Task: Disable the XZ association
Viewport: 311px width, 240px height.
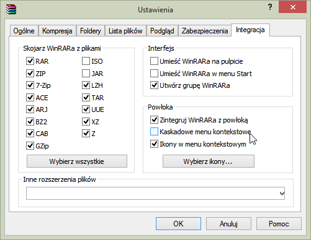Action: pos(86,121)
